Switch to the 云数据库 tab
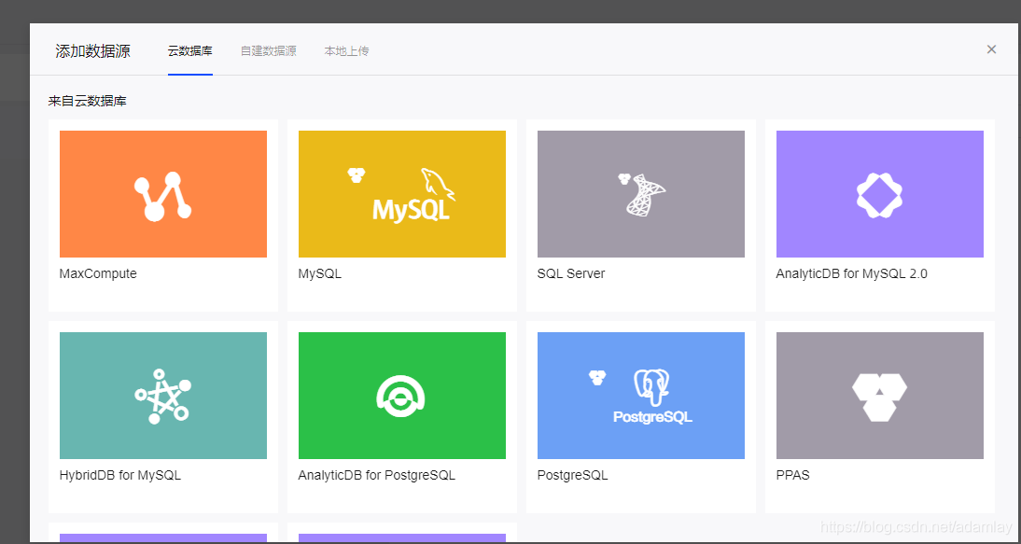 point(190,51)
